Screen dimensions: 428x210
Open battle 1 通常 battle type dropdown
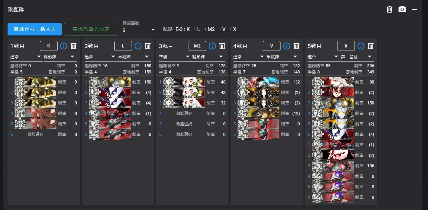[26, 57]
